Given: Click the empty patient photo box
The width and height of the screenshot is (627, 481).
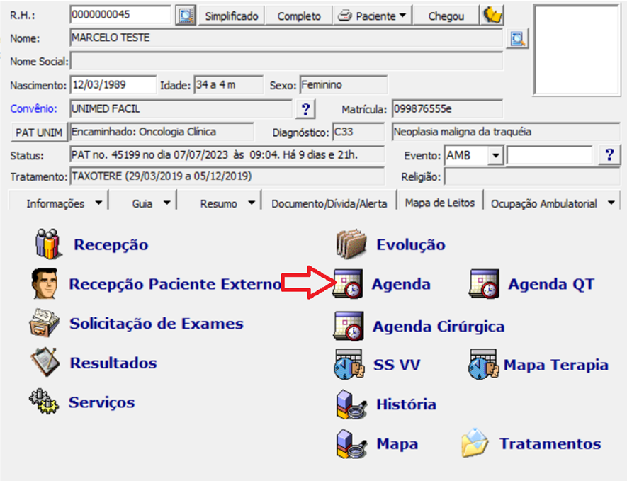Looking at the screenshot, I should click(x=577, y=50).
